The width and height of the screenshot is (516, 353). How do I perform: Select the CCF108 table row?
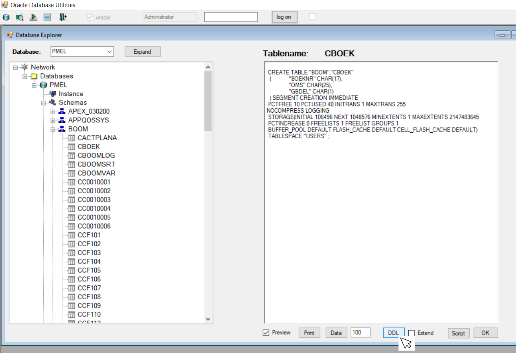point(89,297)
